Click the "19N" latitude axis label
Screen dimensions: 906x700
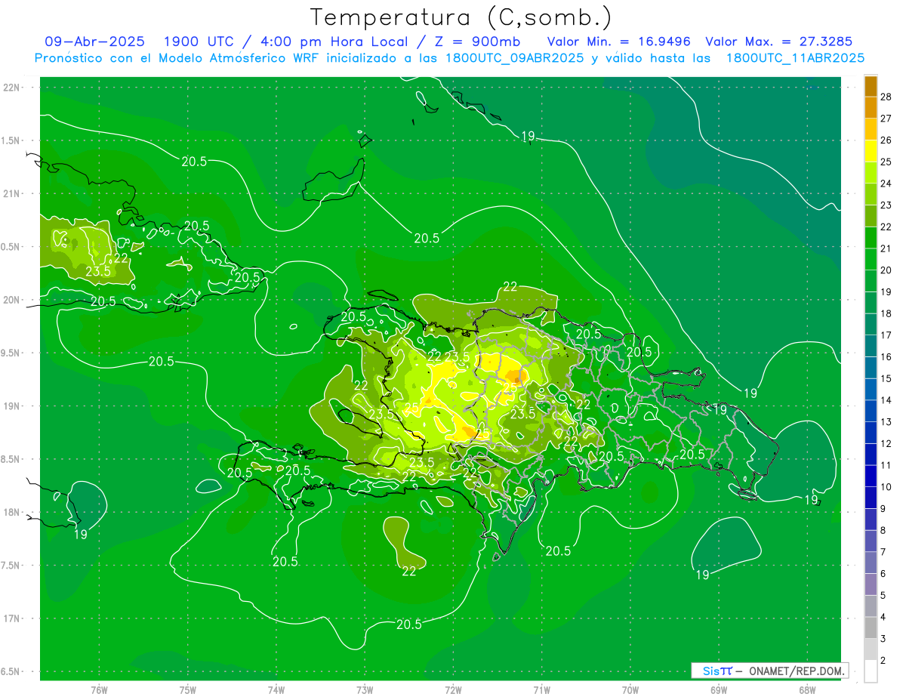pyautogui.click(x=11, y=406)
